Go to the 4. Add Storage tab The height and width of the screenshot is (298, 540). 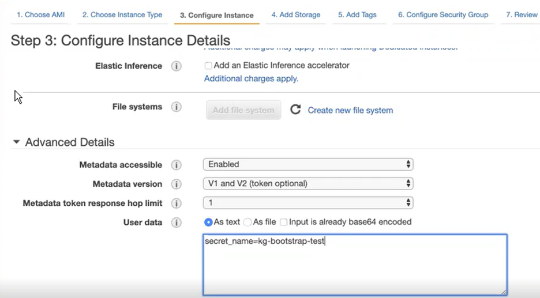tap(295, 15)
